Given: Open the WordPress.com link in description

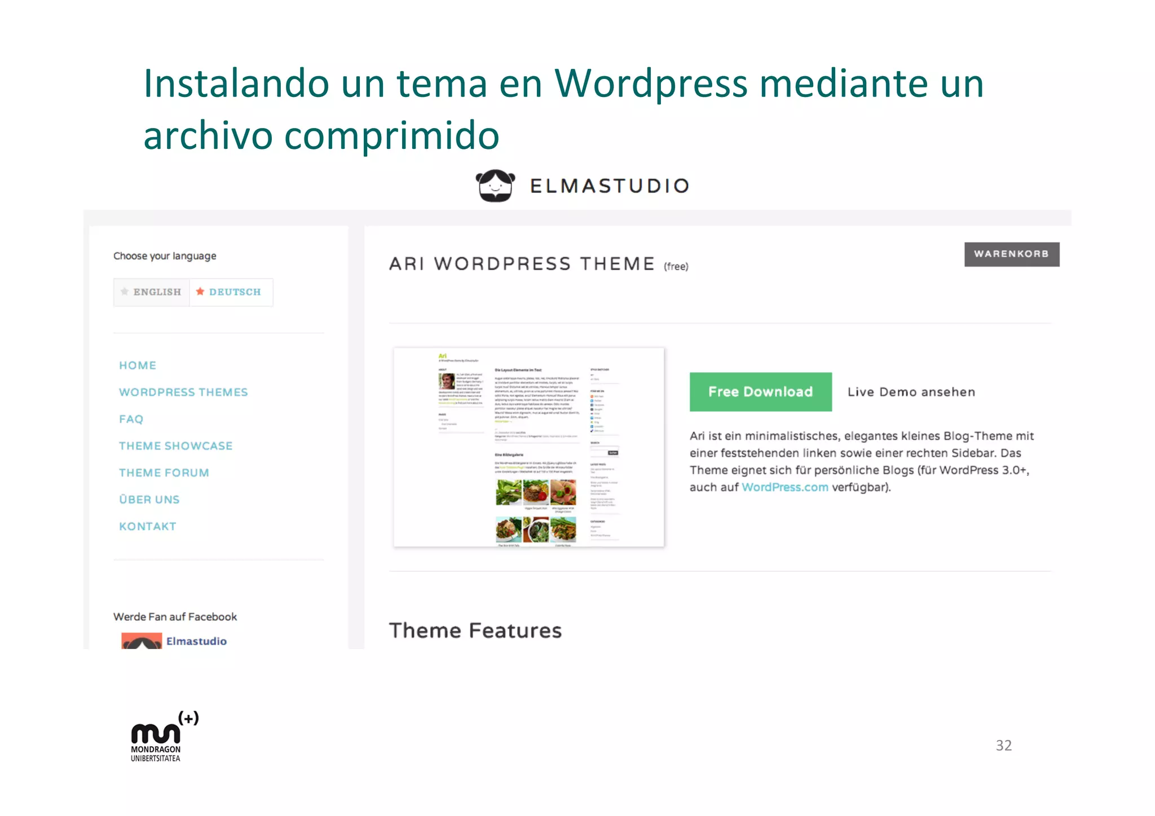Looking at the screenshot, I should point(784,487).
